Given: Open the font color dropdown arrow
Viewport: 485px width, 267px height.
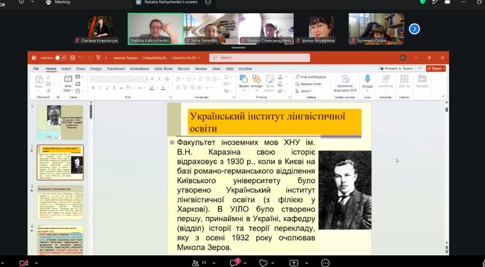Looking at the screenshot, I should [167, 88].
